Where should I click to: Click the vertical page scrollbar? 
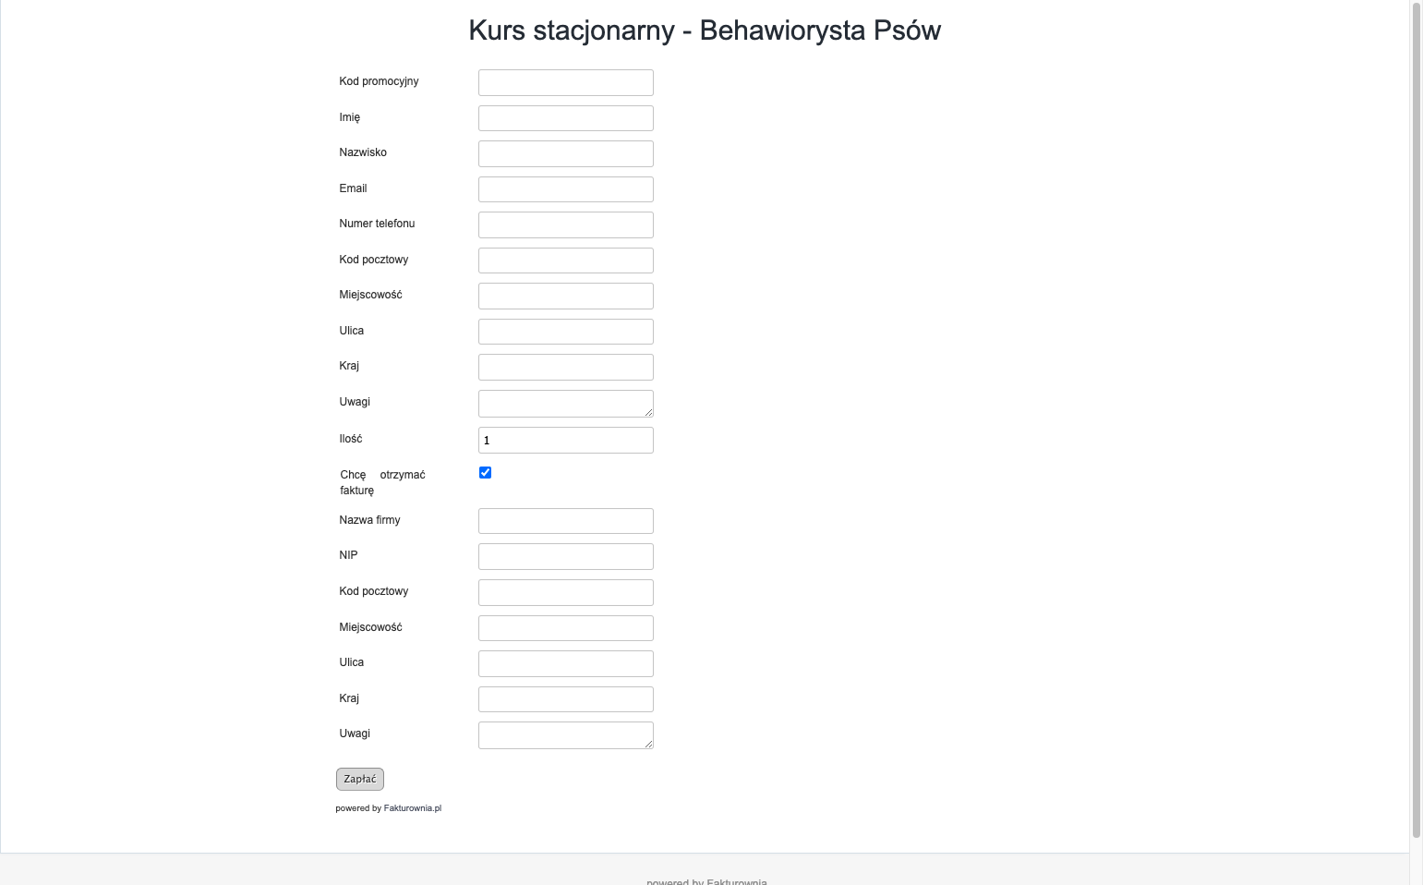pyautogui.click(x=1417, y=420)
